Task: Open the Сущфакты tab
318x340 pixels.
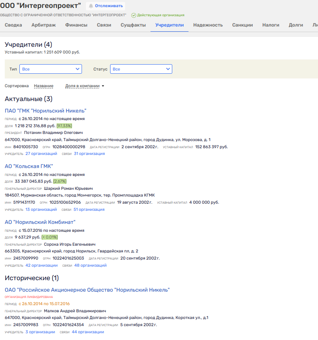Action: (133, 25)
